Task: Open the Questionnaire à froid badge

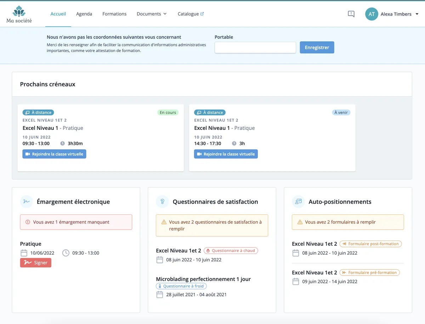Action: click(181, 286)
